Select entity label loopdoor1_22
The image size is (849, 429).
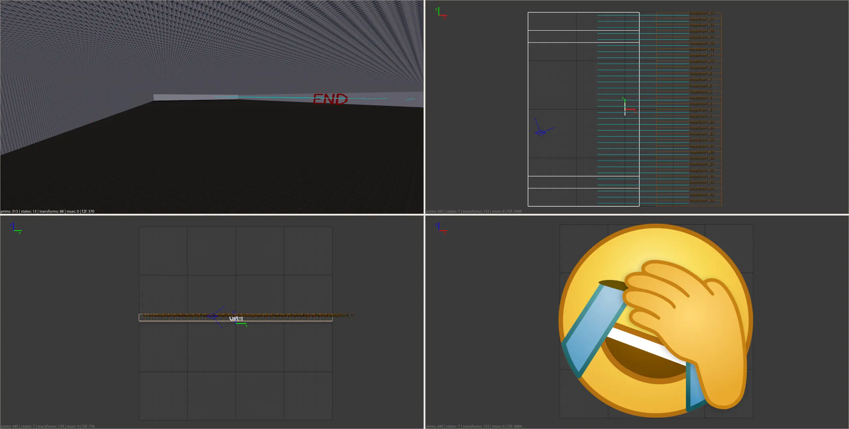click(701, 158)
